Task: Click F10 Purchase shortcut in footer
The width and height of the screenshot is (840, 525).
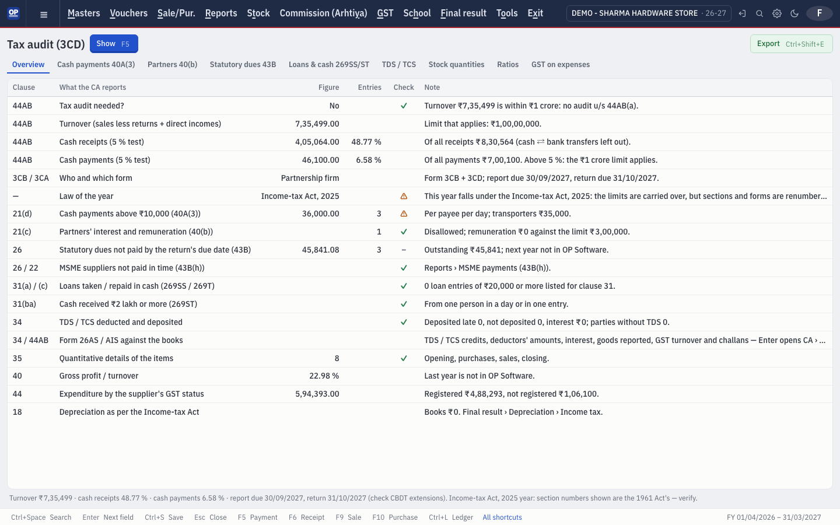Action: click(x=395, y=517)
